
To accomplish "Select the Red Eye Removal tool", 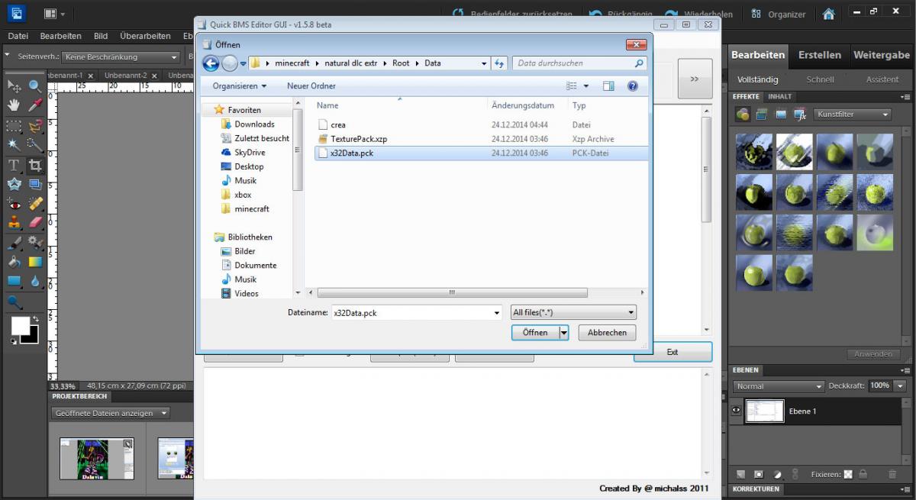I will pyautogui.click(x=14, y=204).
